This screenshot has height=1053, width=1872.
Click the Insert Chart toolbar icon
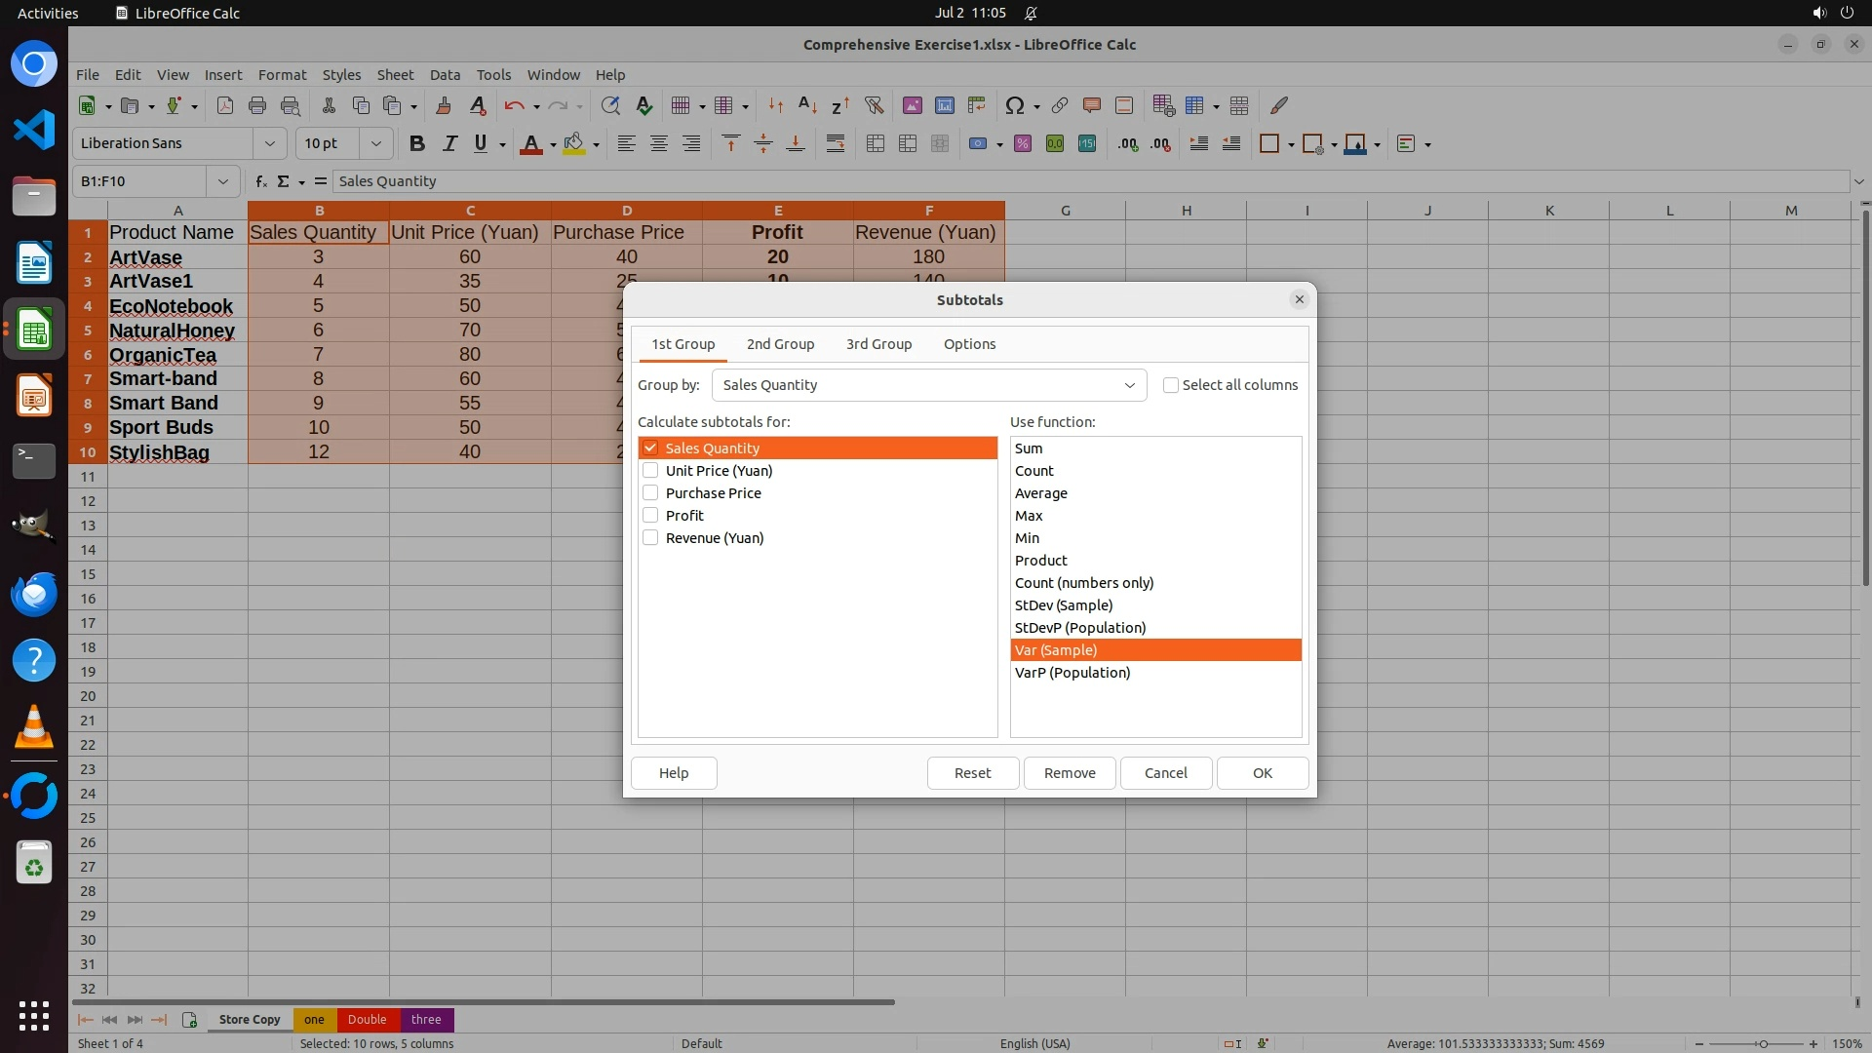point(944,105)
